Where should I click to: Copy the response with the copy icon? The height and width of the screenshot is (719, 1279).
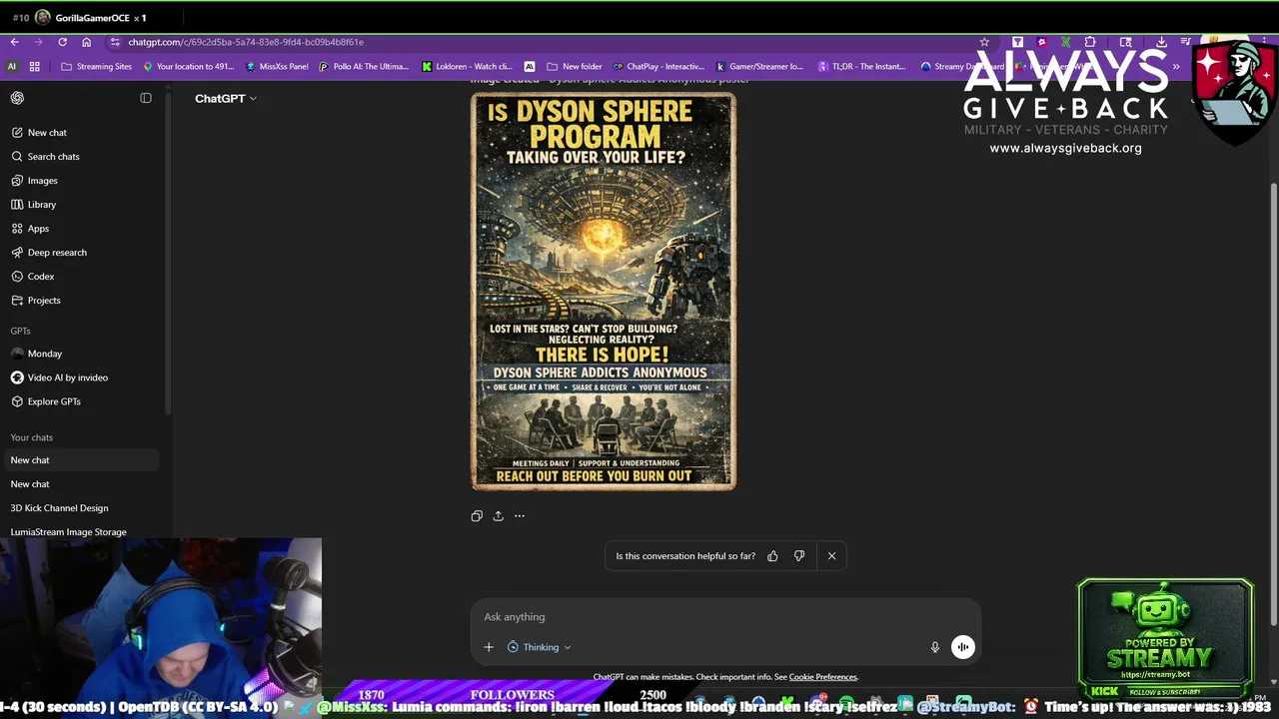477,516
